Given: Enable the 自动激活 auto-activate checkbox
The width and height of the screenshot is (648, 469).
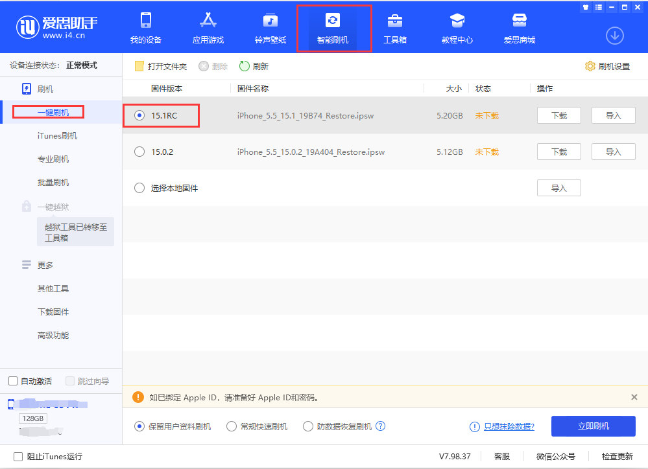Looking at the screenshot, I should (x=13, y=381).
